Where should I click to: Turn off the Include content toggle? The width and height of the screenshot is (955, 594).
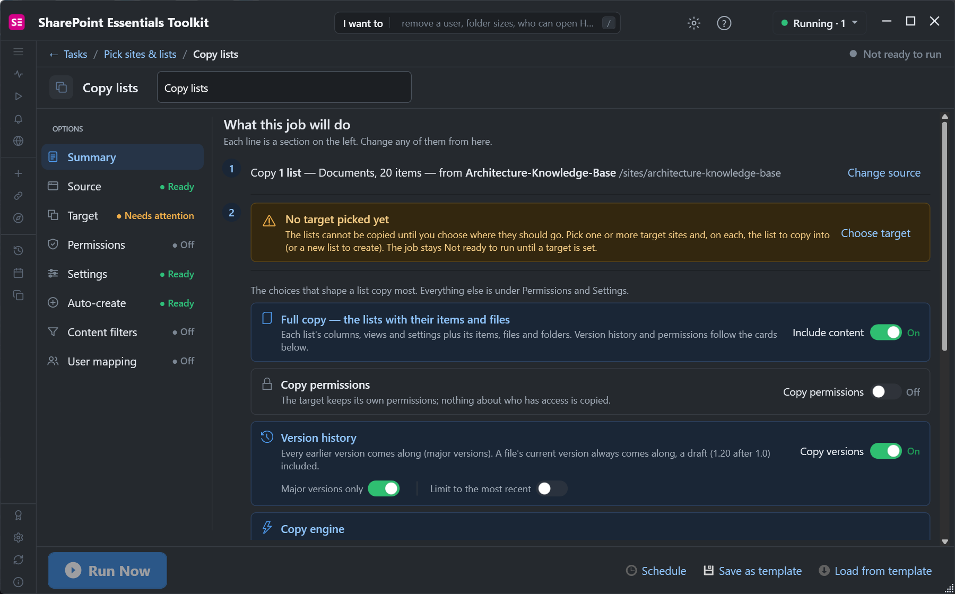point(886,333)
